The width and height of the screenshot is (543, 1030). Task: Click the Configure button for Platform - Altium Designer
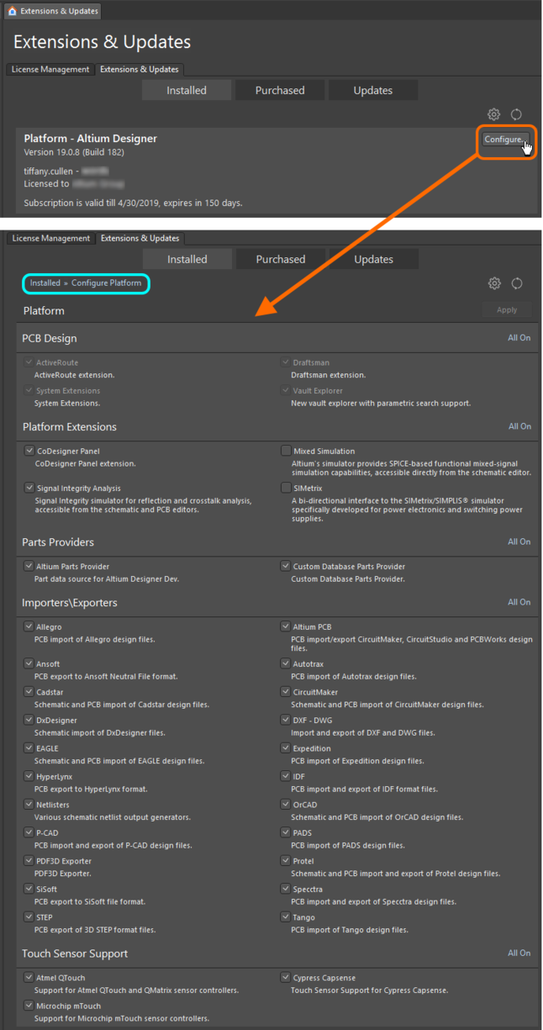[504, 140]
